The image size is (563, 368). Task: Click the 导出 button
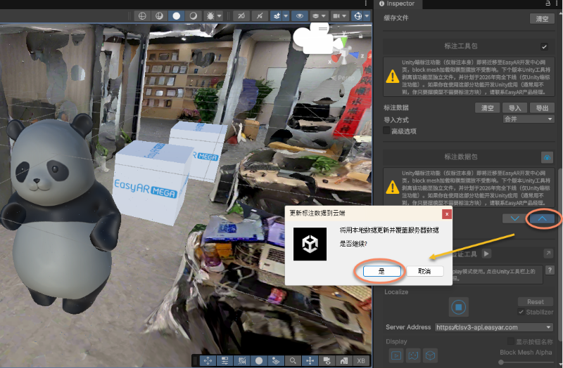click(x=542, y=108)
